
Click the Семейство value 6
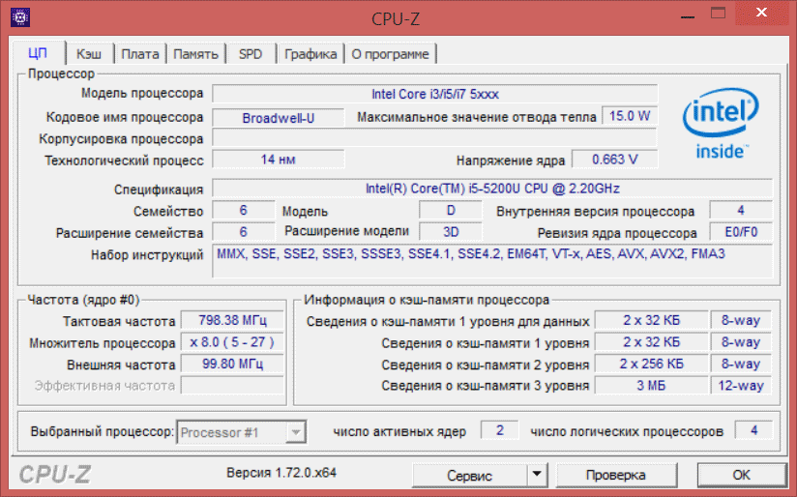244,211
